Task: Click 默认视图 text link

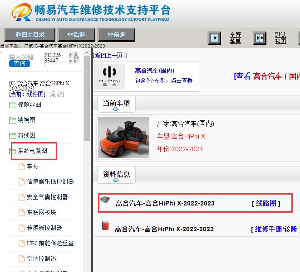Action: (280, 38)
